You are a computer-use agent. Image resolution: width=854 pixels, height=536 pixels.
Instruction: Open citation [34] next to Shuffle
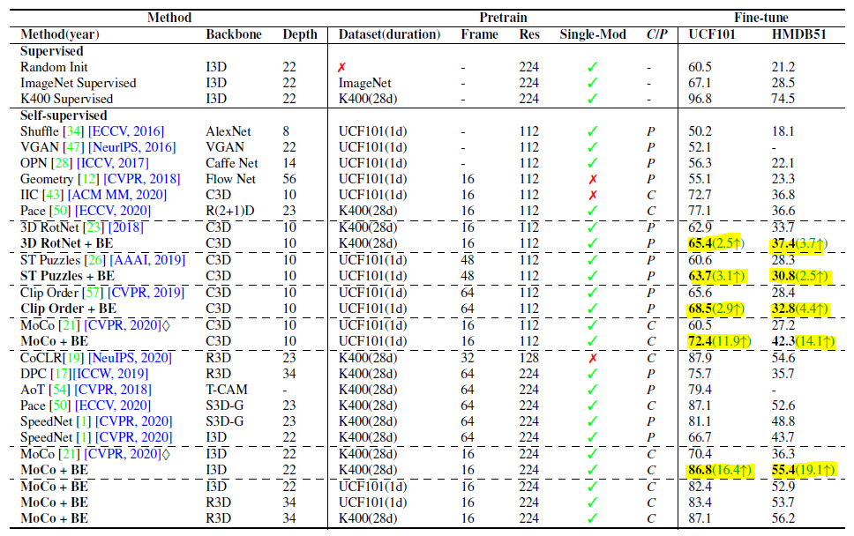coord(72,130)
